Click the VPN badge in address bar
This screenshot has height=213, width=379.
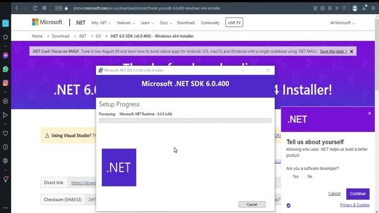pos(59,8)
